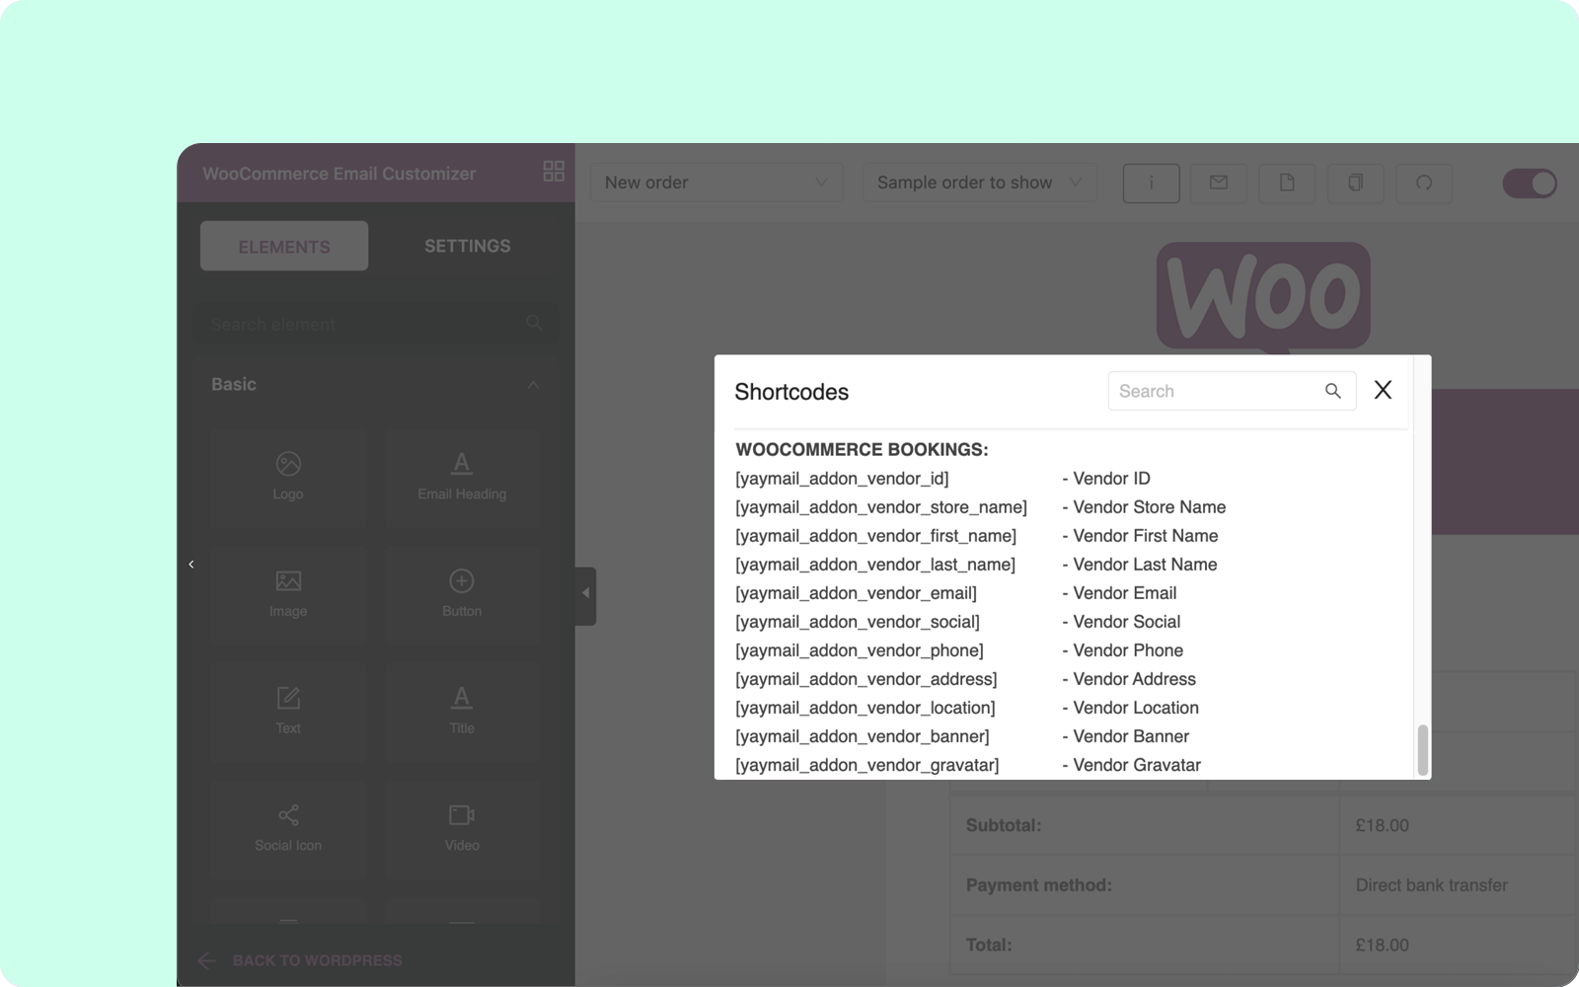Open the Sample order to show dropdown

(x=980, y=183)
